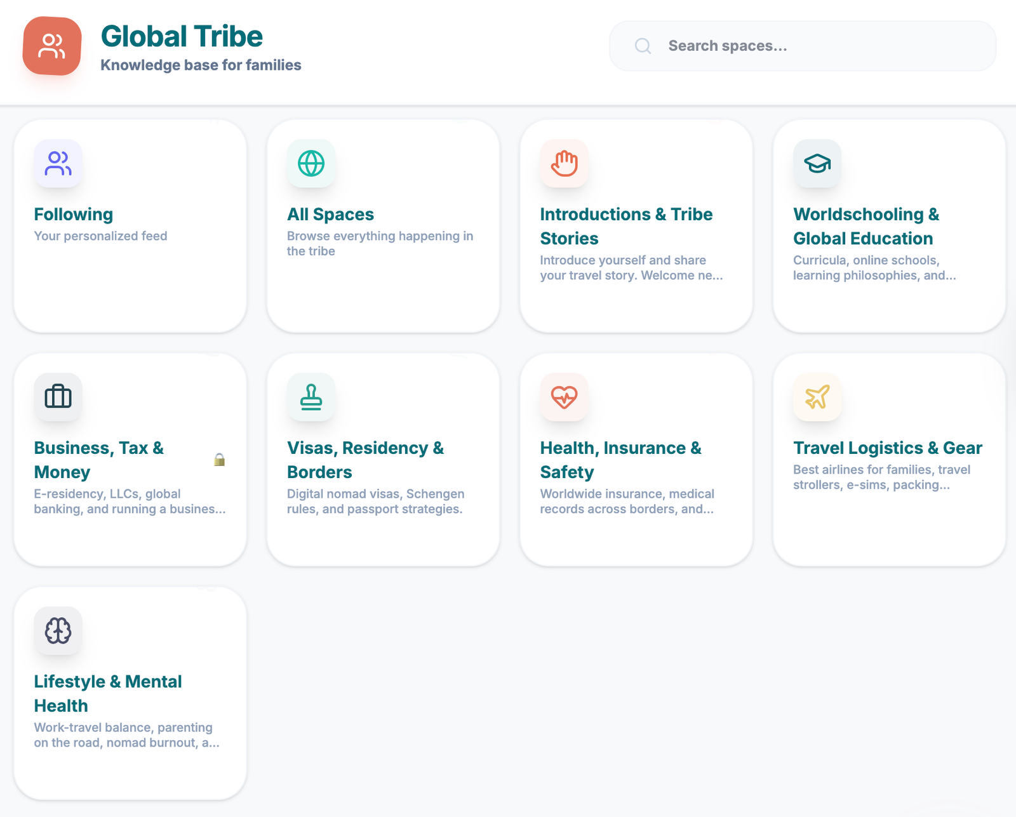Viewport: 1016px width, 817px height.
Task: Click 'Best airlines for families' description
Action: click(881, 477)
